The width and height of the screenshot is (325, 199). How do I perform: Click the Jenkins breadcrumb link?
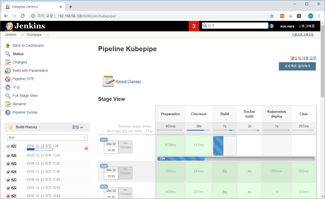11,35
